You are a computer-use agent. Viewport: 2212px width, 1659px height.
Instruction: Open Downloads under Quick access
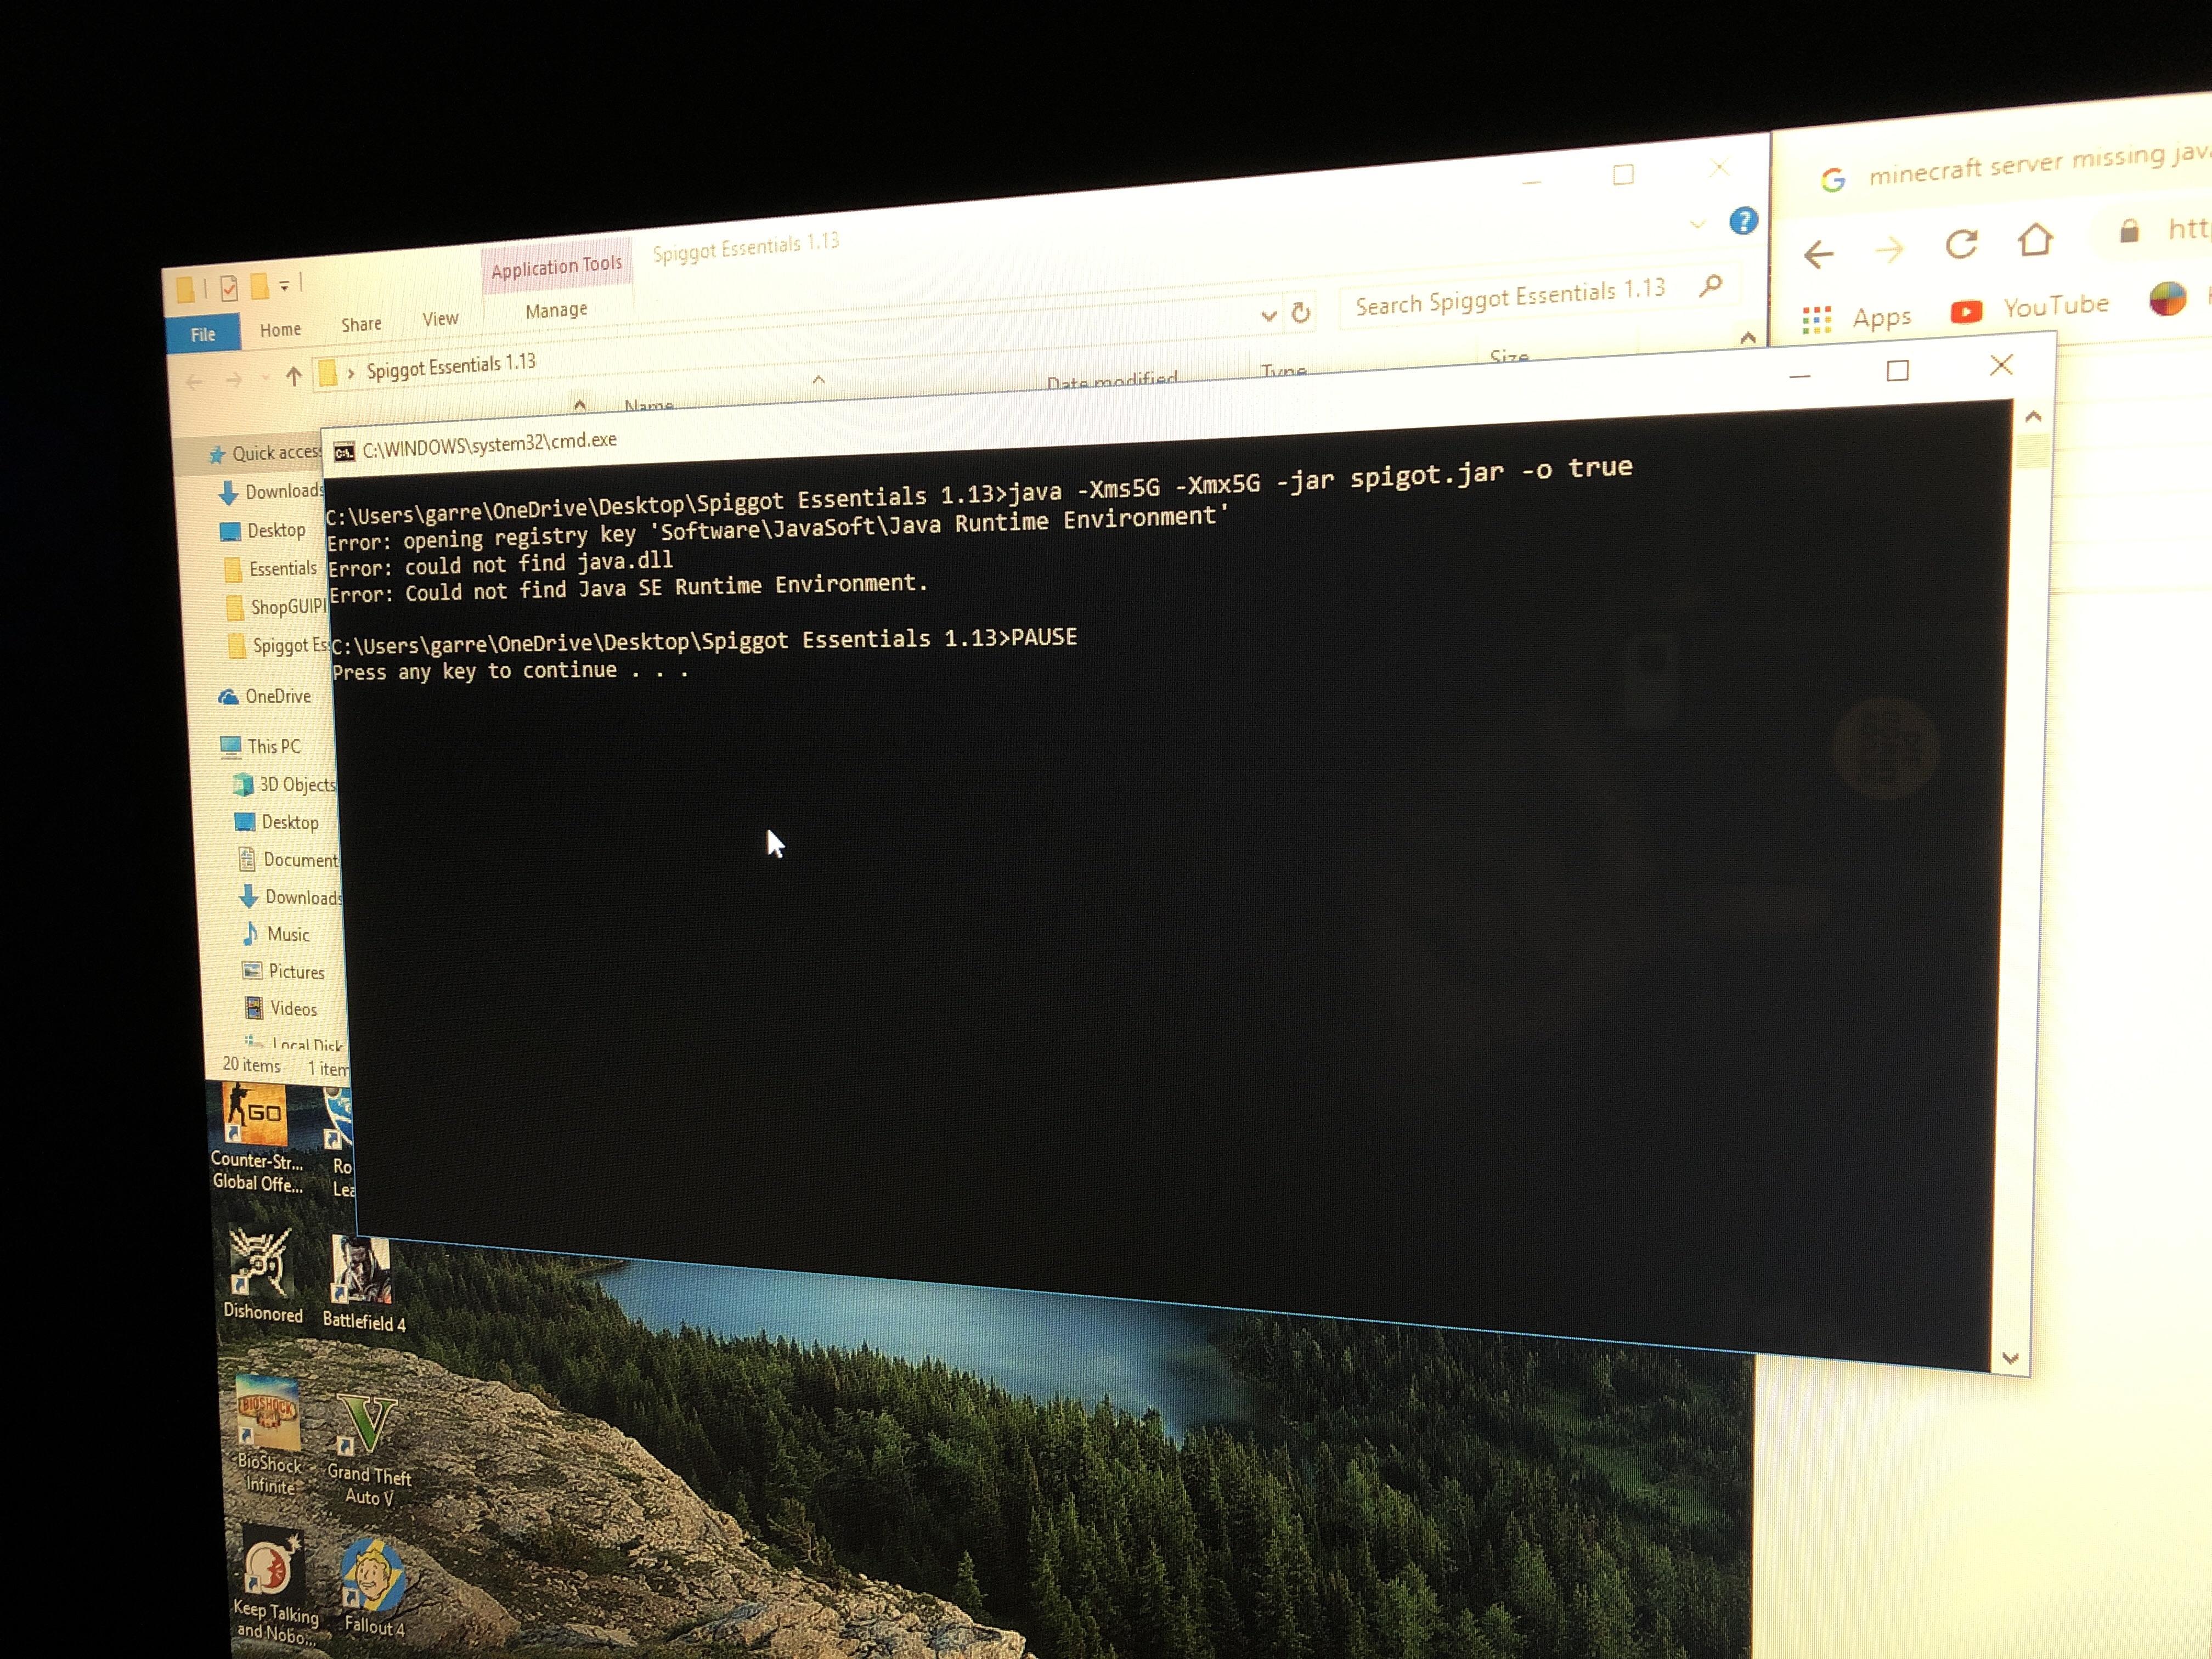(x=272, y=492)
